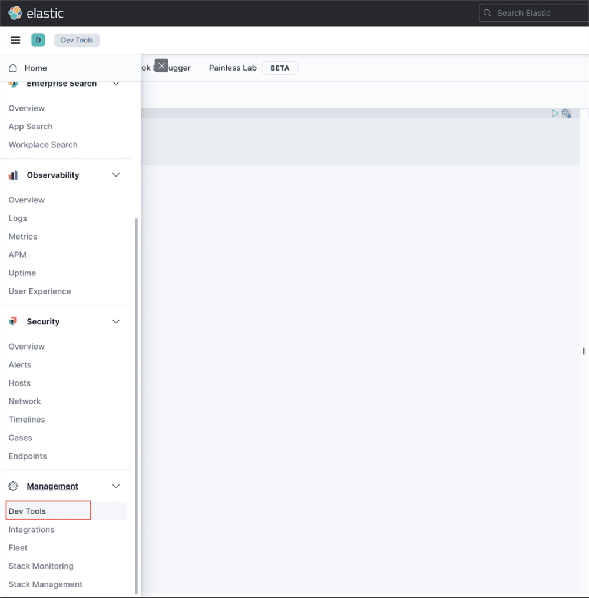Run request with green play icon
This screenshot has width=589, height=598.
click(x=555, y=114)
